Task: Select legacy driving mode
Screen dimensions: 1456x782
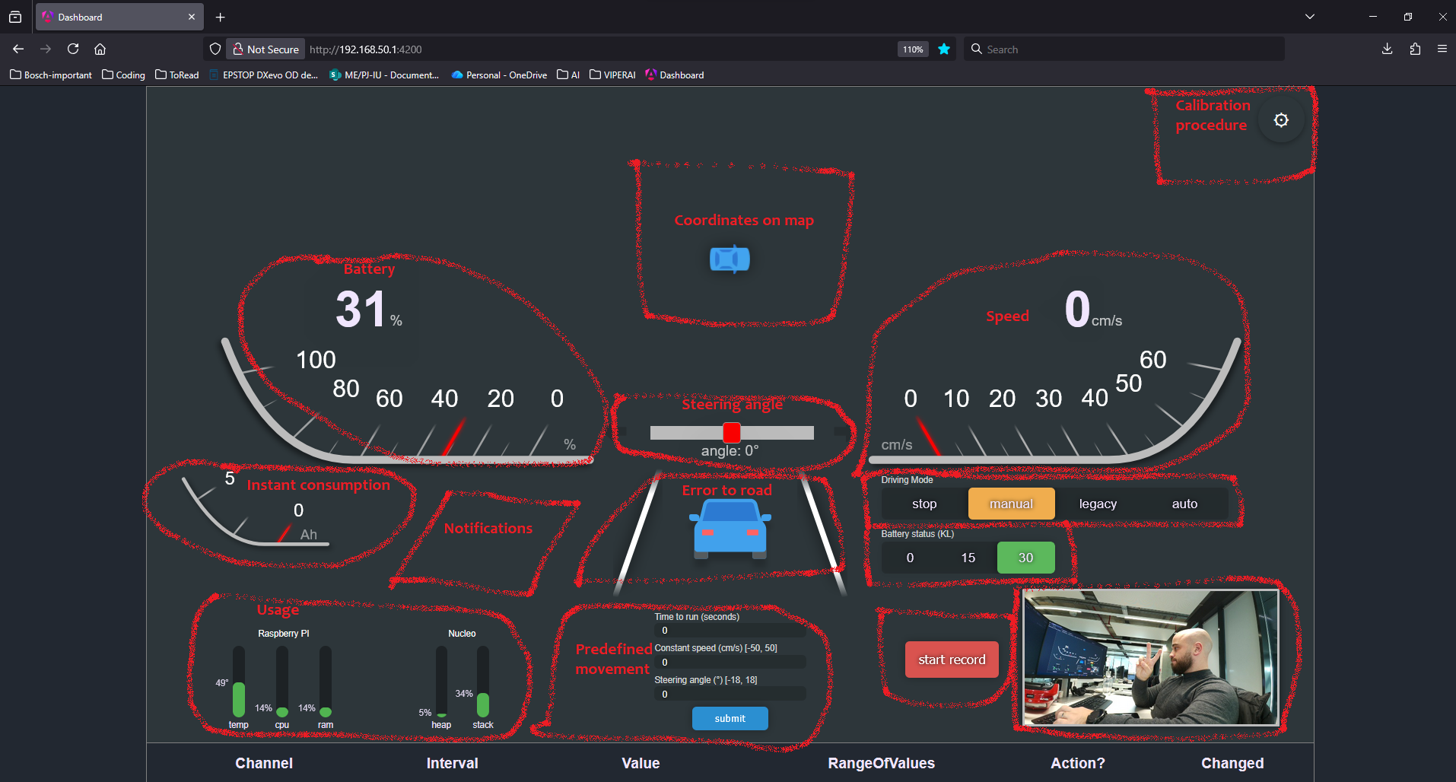Action: click(1098, 504)
